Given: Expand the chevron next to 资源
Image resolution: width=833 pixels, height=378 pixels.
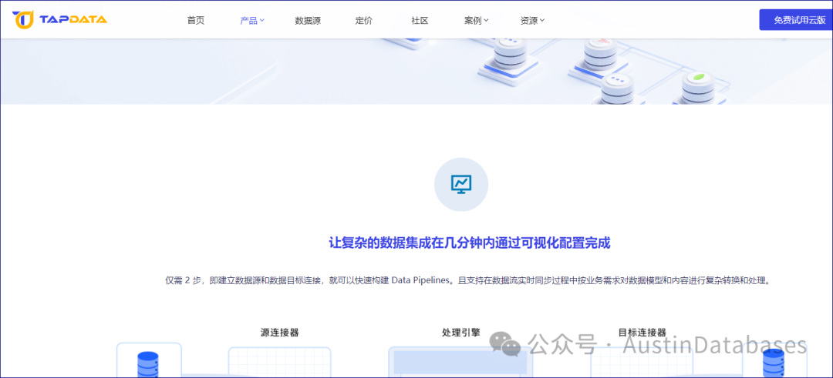Looking at the screenshot, I should pyautogui.click(x=542, y=21).
